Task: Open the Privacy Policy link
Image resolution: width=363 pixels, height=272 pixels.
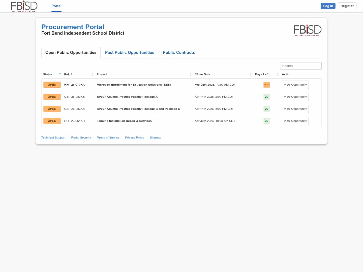Action: click(x=134, y=138)
